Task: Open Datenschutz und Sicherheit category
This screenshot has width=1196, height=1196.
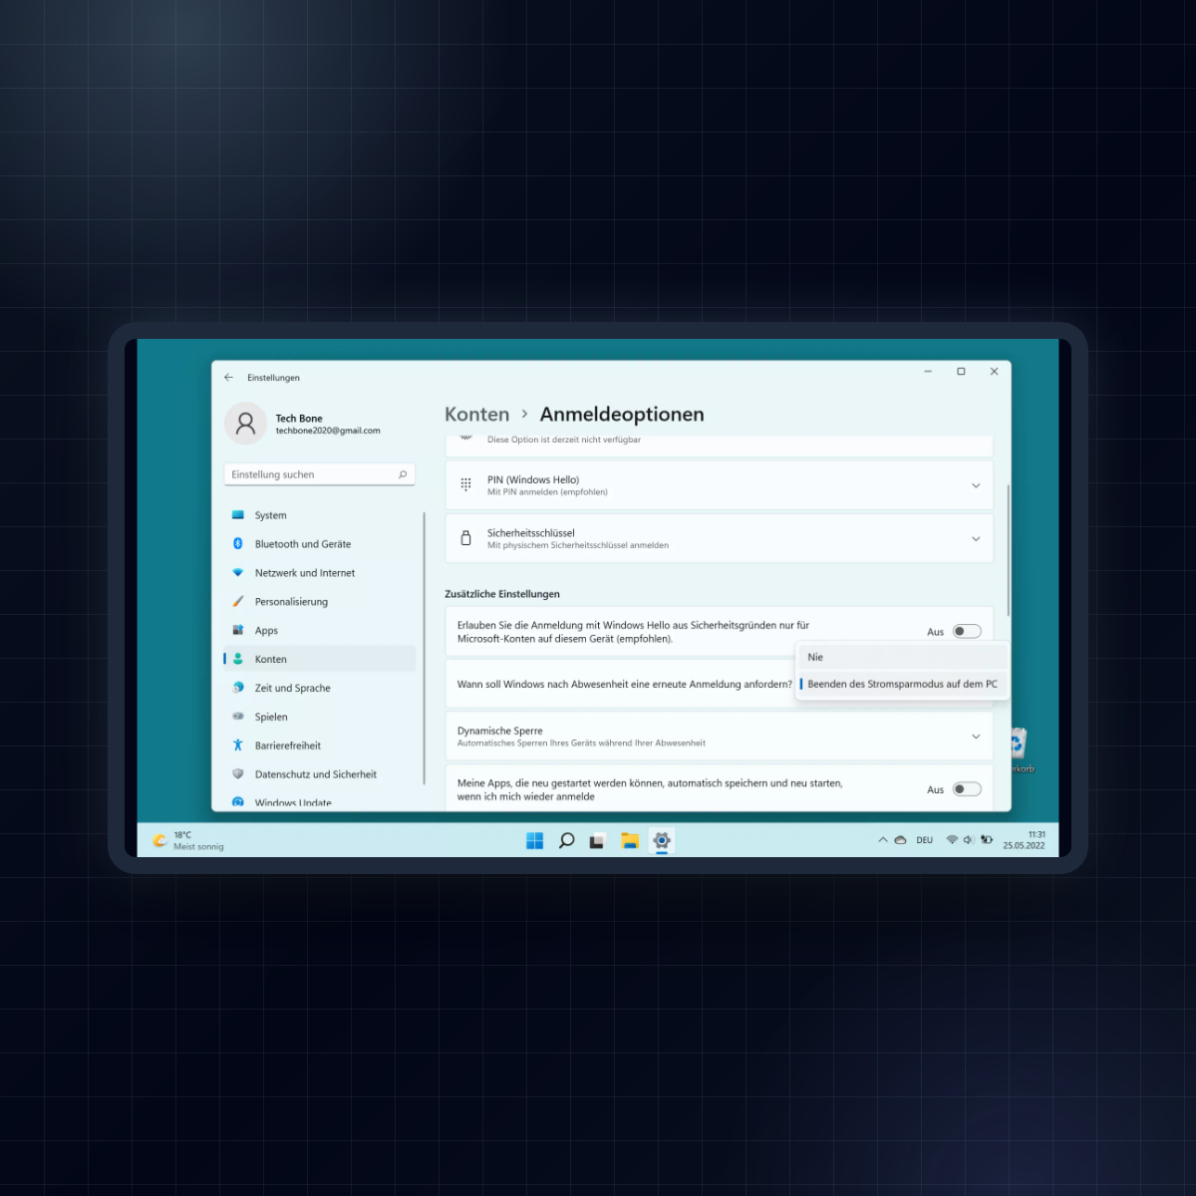Action: point(320,774)
